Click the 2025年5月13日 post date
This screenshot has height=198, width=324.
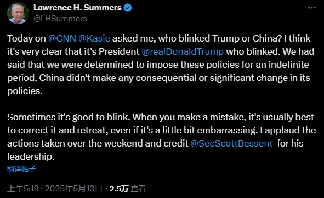click(73, 189)
